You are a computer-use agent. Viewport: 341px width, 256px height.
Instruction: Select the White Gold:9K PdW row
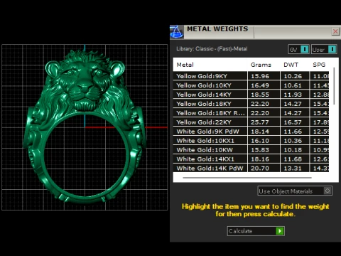click(x=251, y=132)
